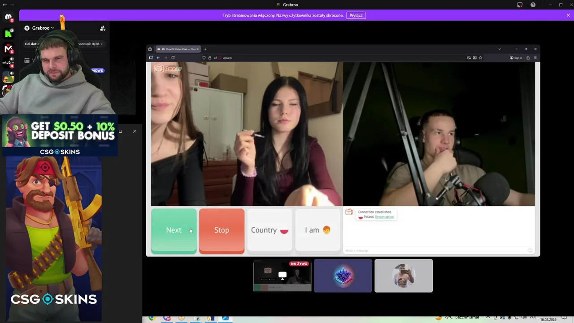Click the Discord back arrow at top left

[5, 4]
